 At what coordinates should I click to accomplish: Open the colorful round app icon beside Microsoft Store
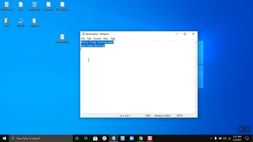coord(104,138)
